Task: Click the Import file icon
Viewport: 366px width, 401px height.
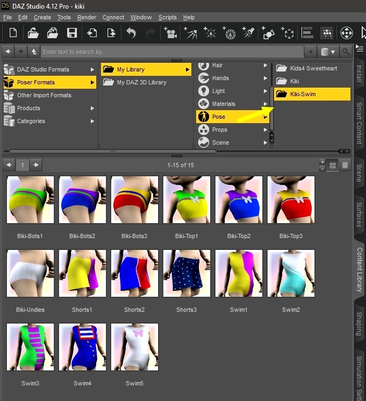Action: click(92, 33)
